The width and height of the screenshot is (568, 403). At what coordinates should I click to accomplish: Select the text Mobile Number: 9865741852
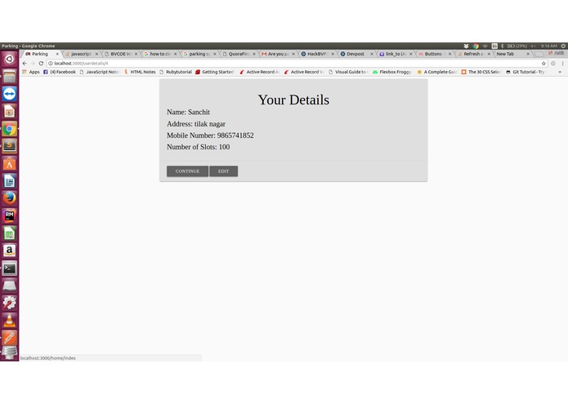click(210, 135)
